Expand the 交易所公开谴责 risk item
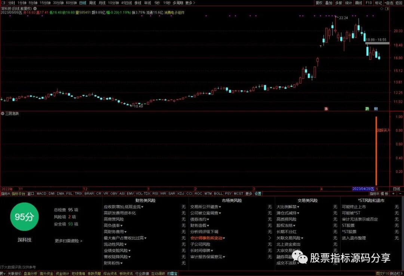This screenshot has width=404, height=276. coord(206,207)
